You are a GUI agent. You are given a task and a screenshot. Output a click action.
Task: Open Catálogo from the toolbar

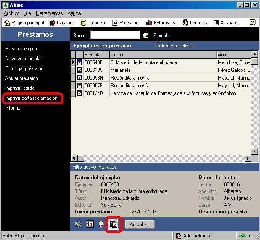point(62,23)
